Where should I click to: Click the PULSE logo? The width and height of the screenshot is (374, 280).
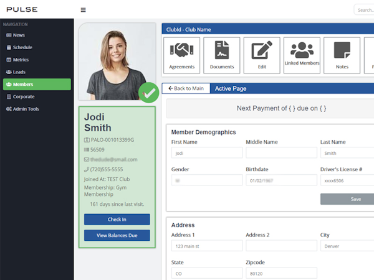tap(22, 9)
